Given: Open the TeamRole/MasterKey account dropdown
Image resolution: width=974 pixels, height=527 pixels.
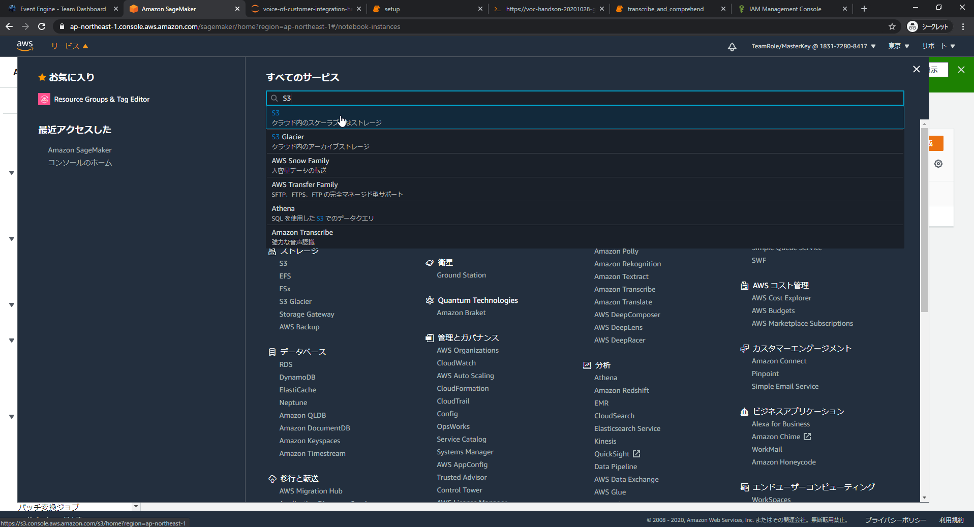Looking at the screenshot, I should (813, 46).
